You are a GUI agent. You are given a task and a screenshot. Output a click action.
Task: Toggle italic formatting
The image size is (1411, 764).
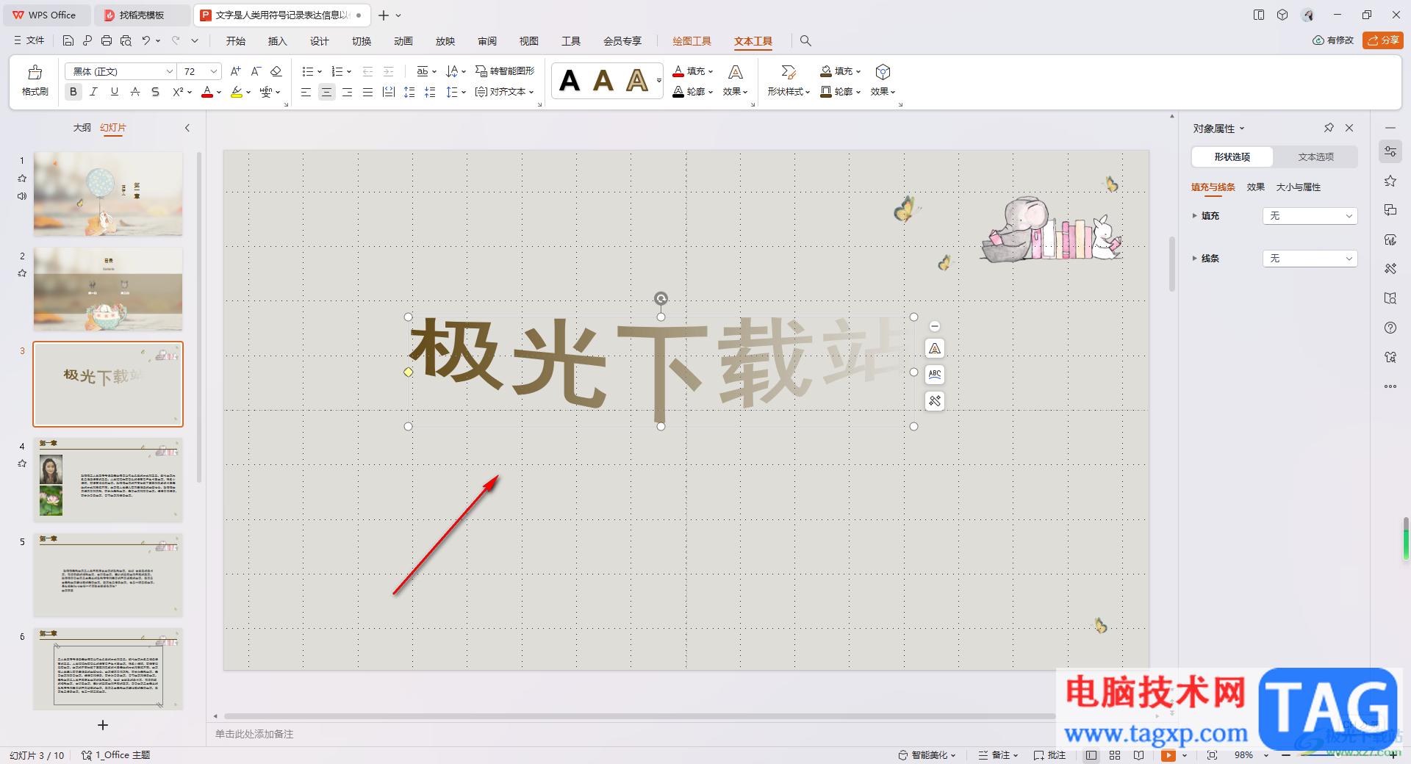click(x=93, y=92)
